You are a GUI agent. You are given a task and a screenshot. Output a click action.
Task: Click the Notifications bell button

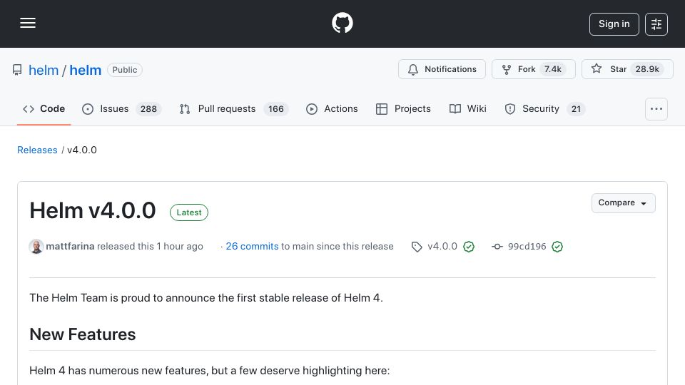[x=442, y=69]
